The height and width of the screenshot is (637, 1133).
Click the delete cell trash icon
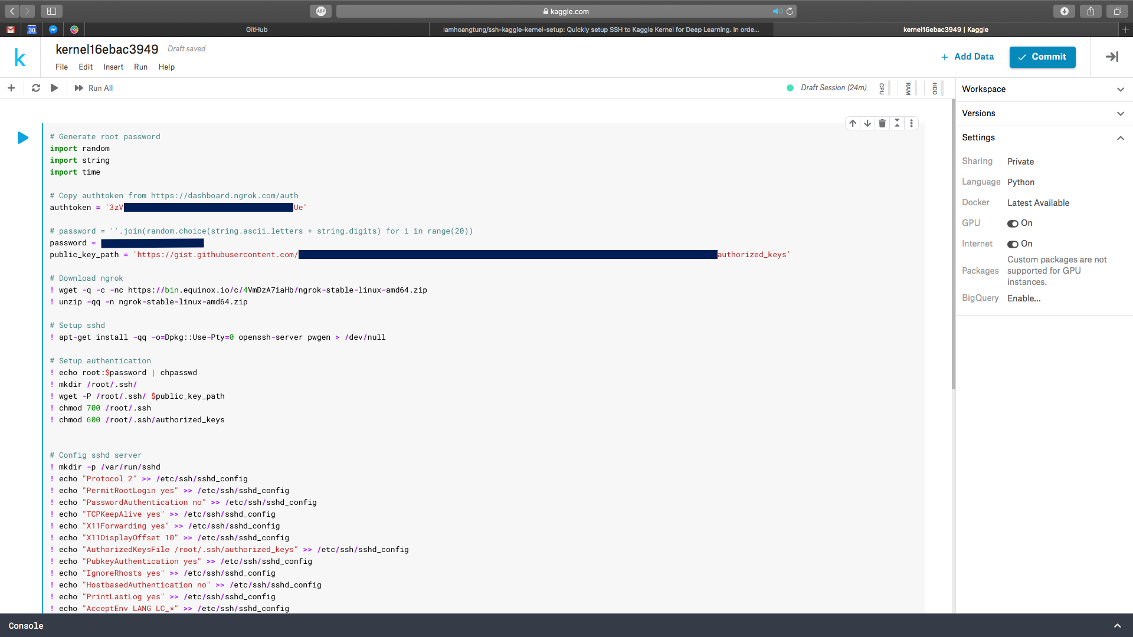(882, 123)
